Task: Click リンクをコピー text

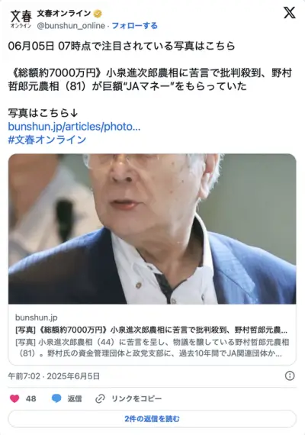Action: (x=136, y=398)
